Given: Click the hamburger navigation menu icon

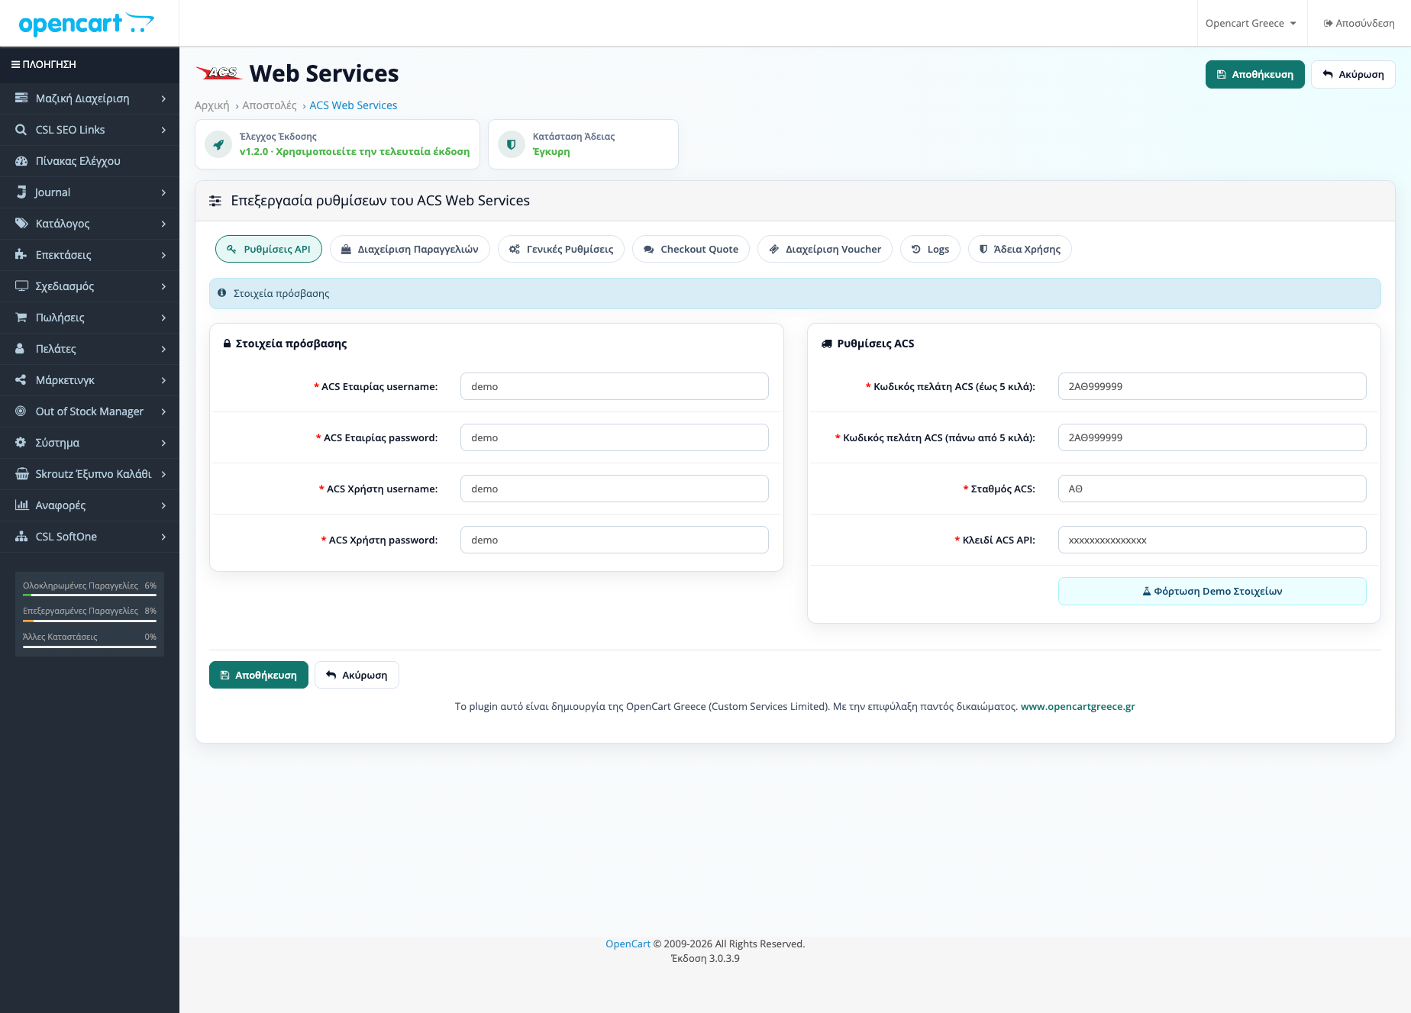Looking at the screenshot, I should point(15,65).
